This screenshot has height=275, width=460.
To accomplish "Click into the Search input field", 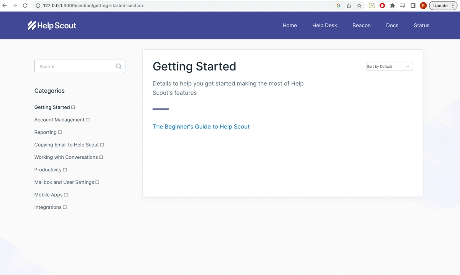I will click(x=75, y=67).
